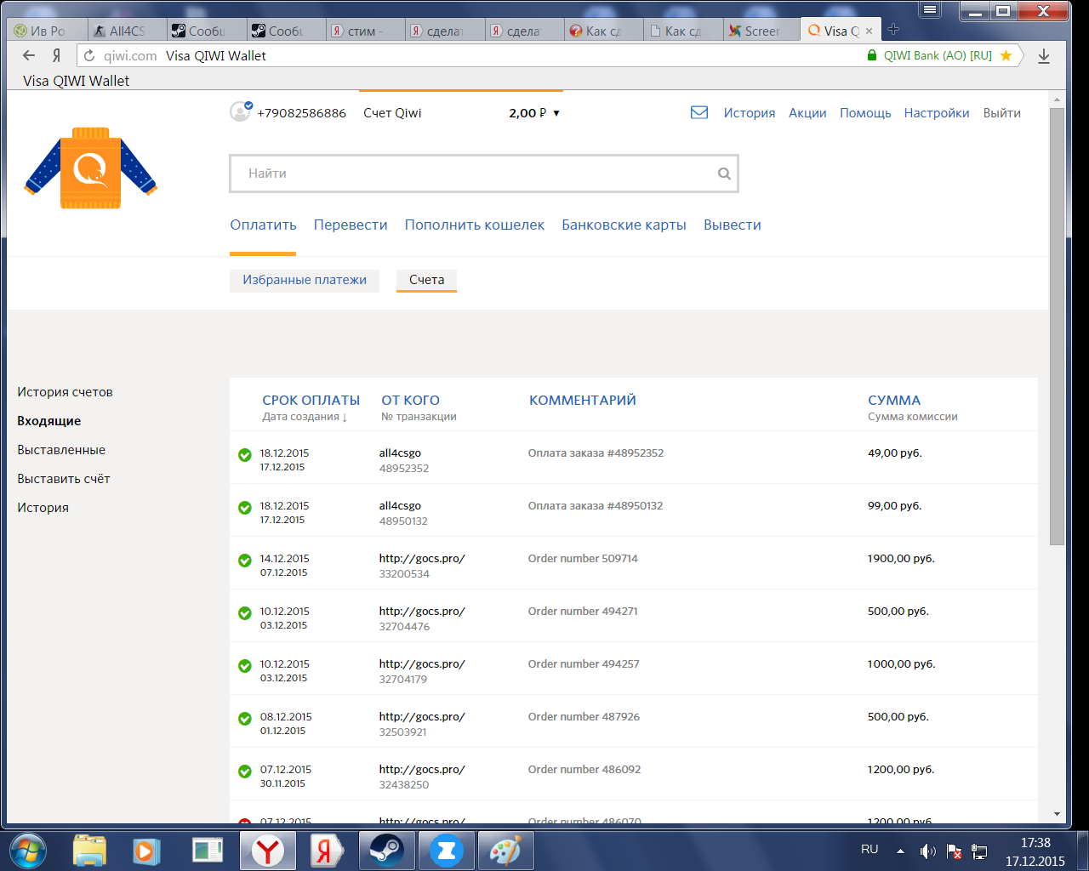Switch to the Ив Ро browser tab
This screenshot has height=871, width=1089.
pyautogui.click(x=48, y=31)
